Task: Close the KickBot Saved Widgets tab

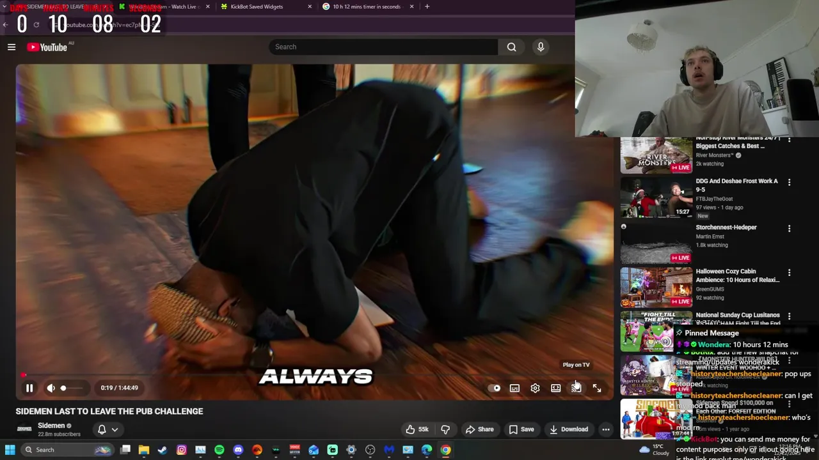Action: [x=310, y=6]
